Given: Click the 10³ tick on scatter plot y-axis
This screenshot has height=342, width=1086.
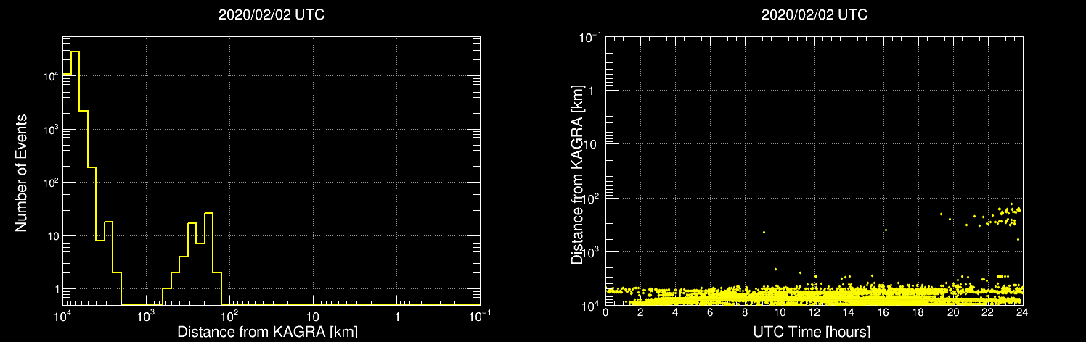Looking at the screenshot, I should pyautogui.click(x=592, y=250).
